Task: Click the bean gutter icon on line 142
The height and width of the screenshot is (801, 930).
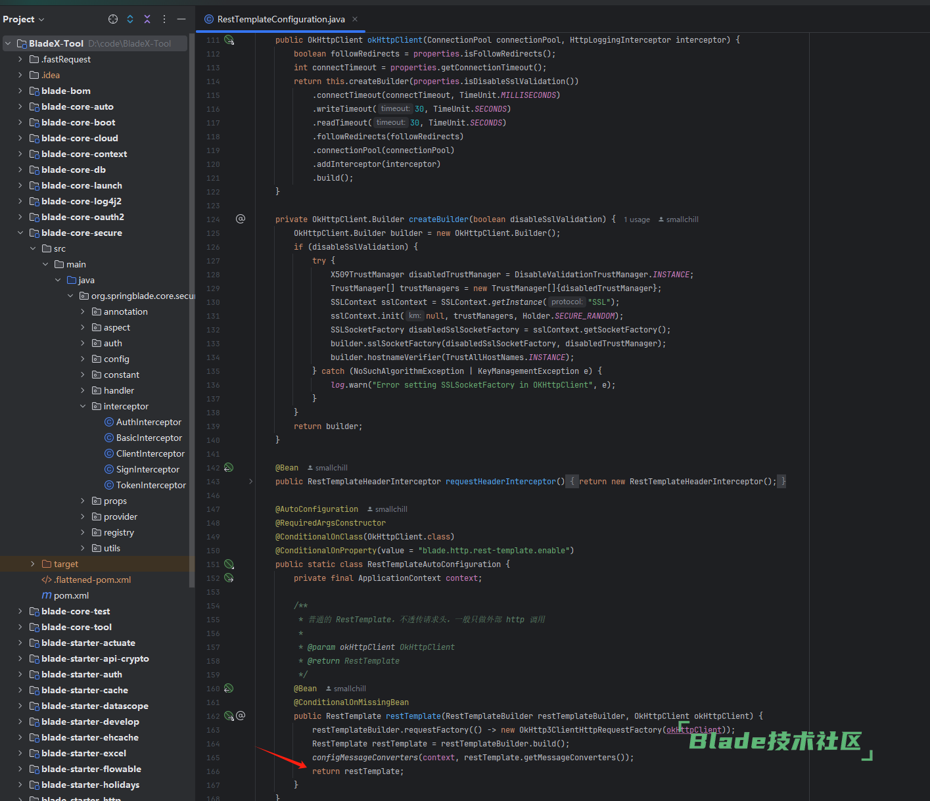Action: (229, 468)
